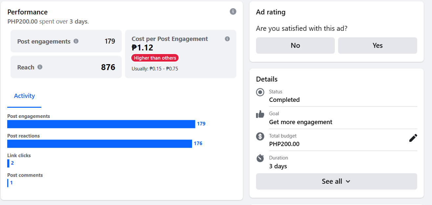Screen dimensions: 432x205
Task: Answer No to ad satisfaction
Action: click(295, 46)
